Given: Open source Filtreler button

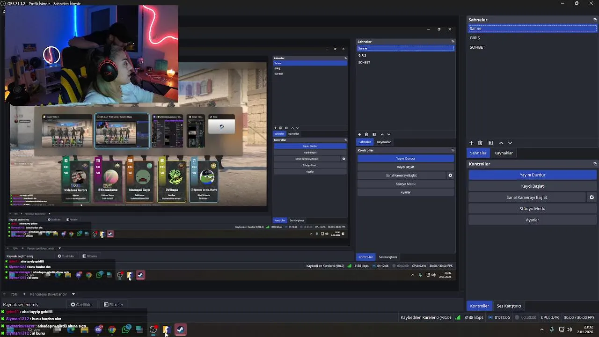Looking at the screenshot, I should tap(113, 305).
